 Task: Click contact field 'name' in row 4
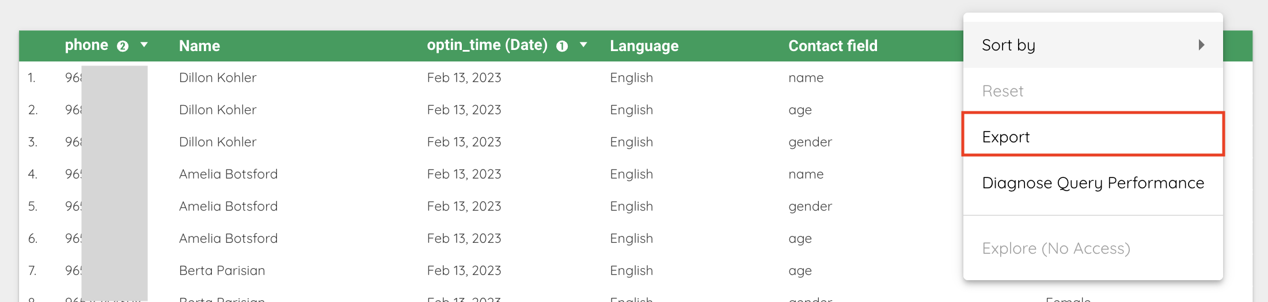(x=806, y=174)
